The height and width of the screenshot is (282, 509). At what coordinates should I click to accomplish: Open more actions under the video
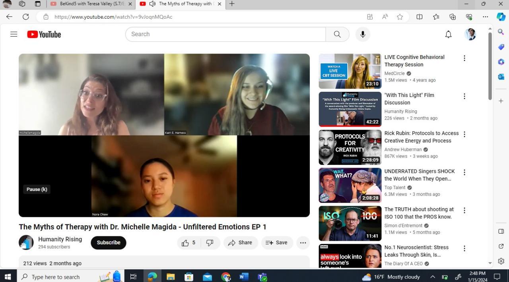coord(303,243)
